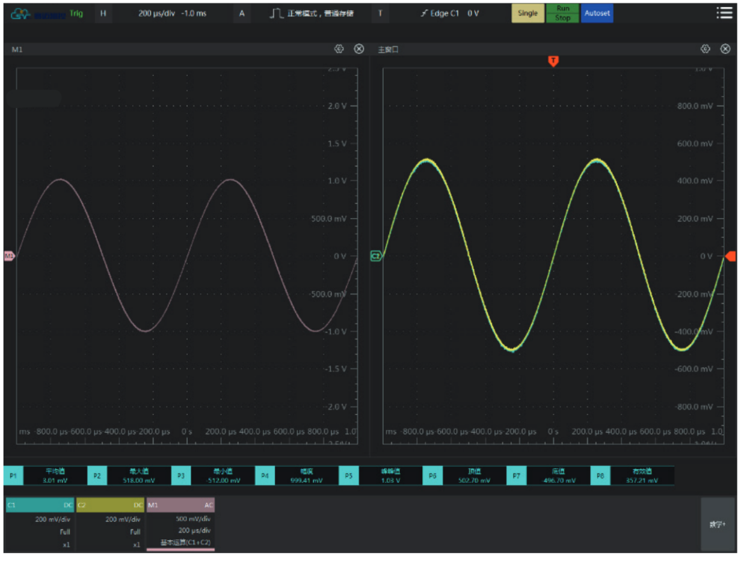The width and height of the screenshot is (741, 561).
Task: Click the C2 channel ground marker
Action: coord(376,256)
